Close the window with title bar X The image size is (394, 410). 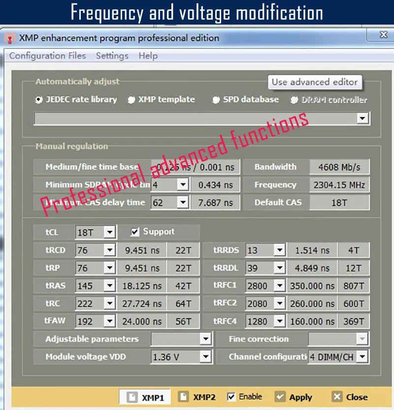pos(383,34)
